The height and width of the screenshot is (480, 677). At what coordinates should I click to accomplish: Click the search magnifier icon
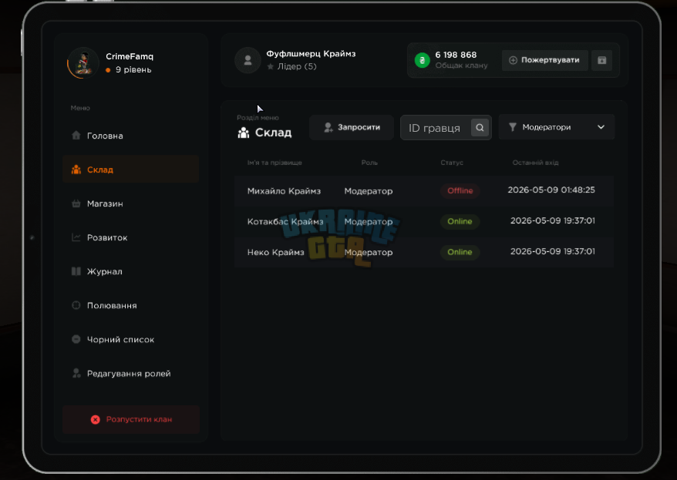[x=480, y=128]
